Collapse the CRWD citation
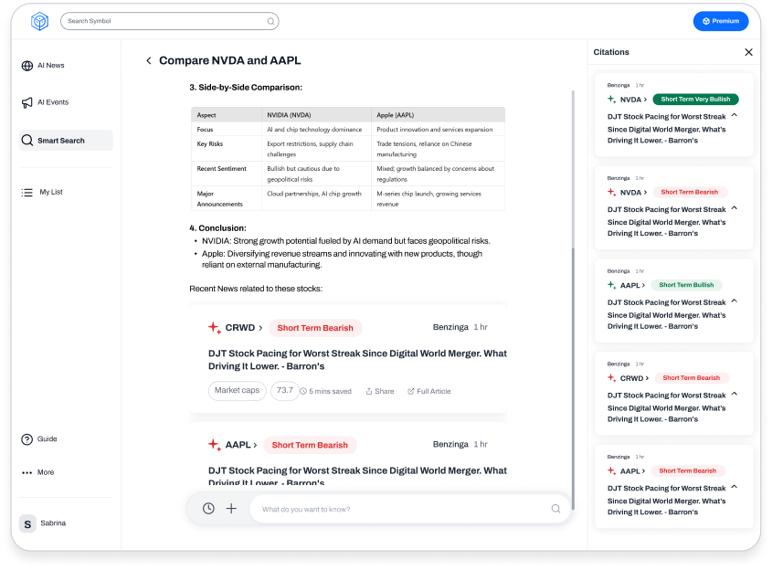Viewport: 772px width, 570px height. 735,394
